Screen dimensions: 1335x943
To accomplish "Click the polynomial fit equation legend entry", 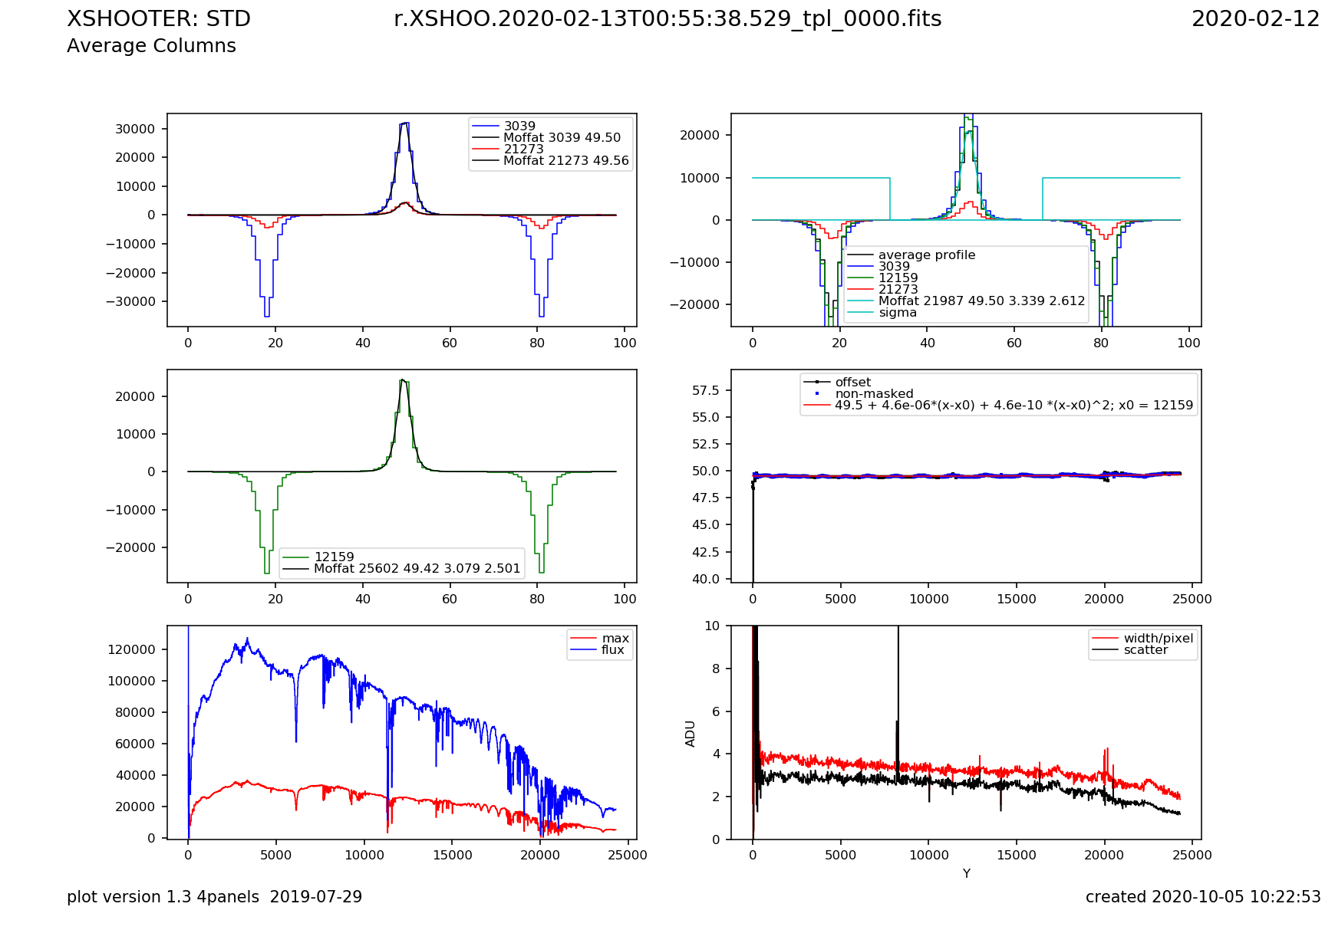I will coord(1014,406).
